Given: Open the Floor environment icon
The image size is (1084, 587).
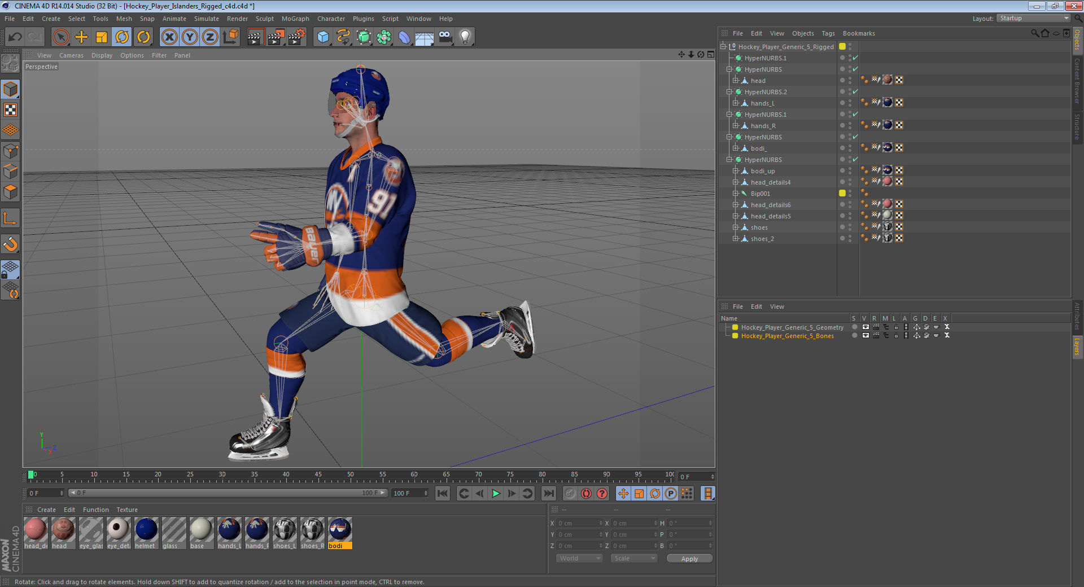Looking at the screenshot, I should [425, 37].
